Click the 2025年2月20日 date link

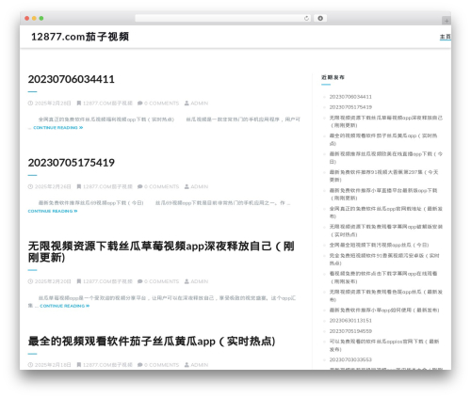click(x=53, y=281)
